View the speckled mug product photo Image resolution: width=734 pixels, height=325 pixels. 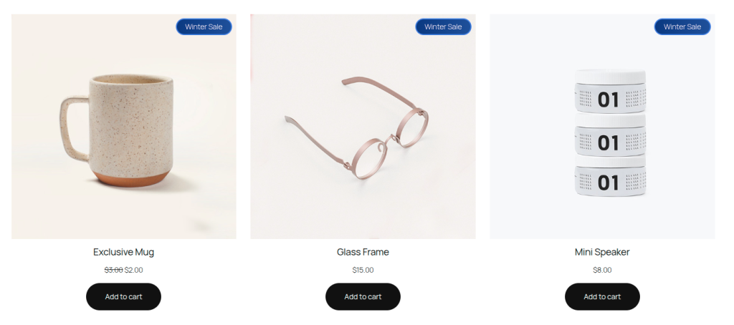123,126
